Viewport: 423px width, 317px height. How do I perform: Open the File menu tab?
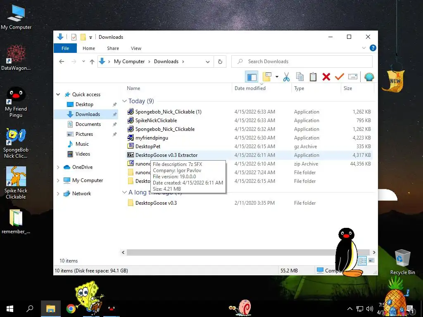coord(65,48)
